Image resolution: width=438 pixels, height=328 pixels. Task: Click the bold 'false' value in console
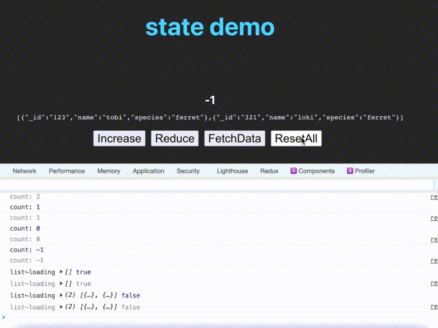[131, 295]
